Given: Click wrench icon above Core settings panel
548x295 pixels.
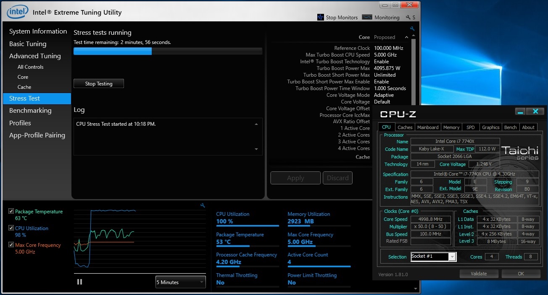Looking at the screenshot, I should tap(412, 28).
